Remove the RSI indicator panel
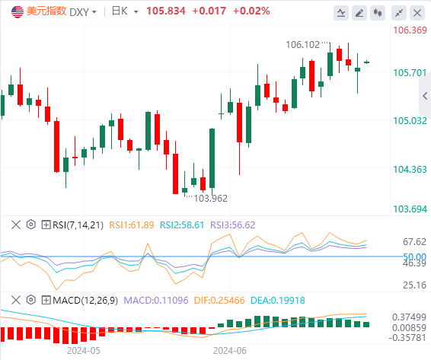The image size is (431, 360). 16,225
